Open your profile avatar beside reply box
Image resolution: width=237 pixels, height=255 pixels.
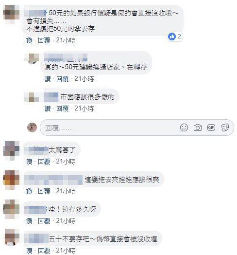tap(32, 127)
